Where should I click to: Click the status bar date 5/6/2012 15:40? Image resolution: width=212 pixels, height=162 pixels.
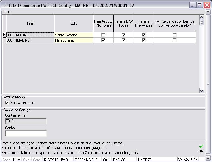click(x=58, y=160)
